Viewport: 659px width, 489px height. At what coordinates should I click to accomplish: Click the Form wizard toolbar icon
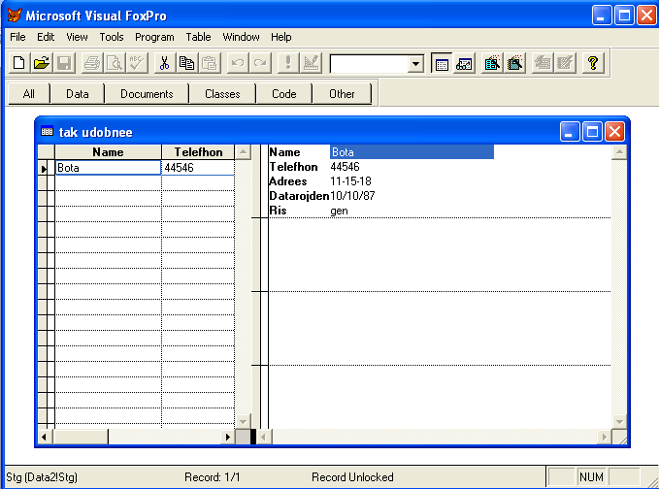(x=492, y=63)
